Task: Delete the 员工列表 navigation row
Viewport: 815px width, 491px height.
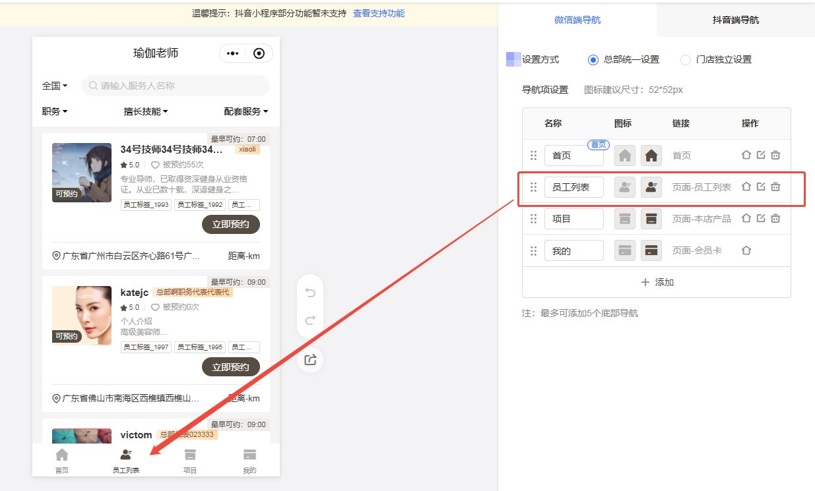Action: coord(775,187)
